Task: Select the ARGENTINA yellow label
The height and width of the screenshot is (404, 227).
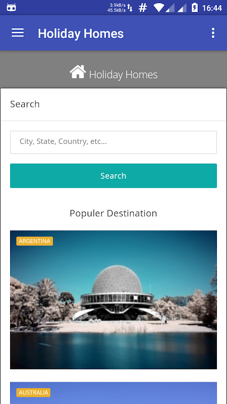Action: click(34, 241)
